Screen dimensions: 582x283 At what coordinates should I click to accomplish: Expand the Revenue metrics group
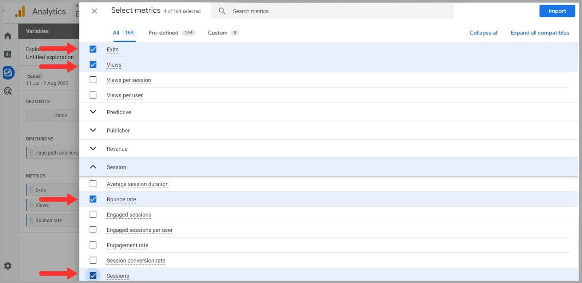93,149
